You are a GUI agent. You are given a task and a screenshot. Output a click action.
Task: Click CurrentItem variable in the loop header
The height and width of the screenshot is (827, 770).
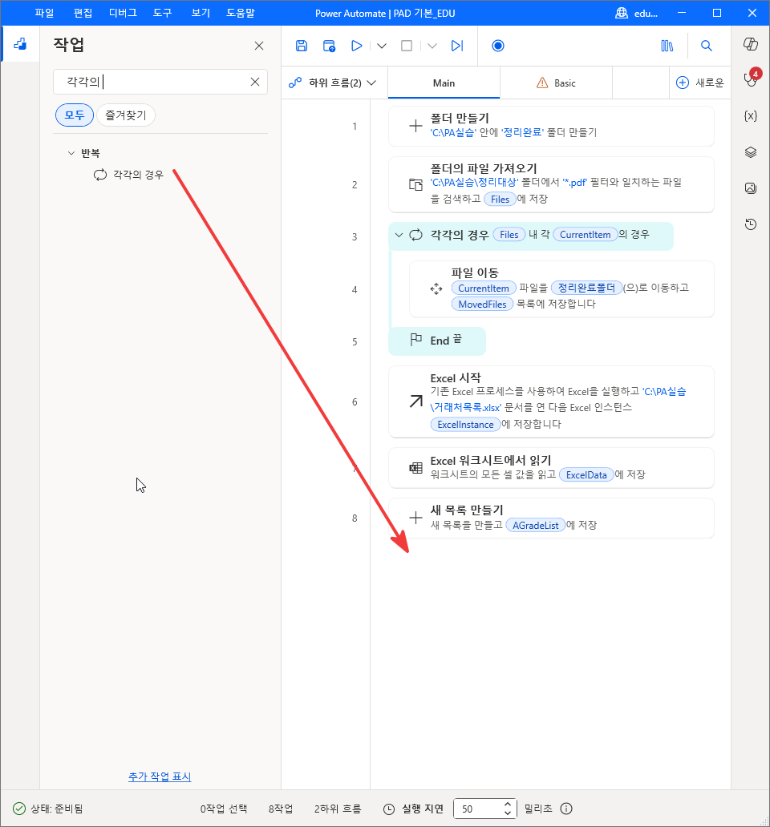(x=585, y=235)
